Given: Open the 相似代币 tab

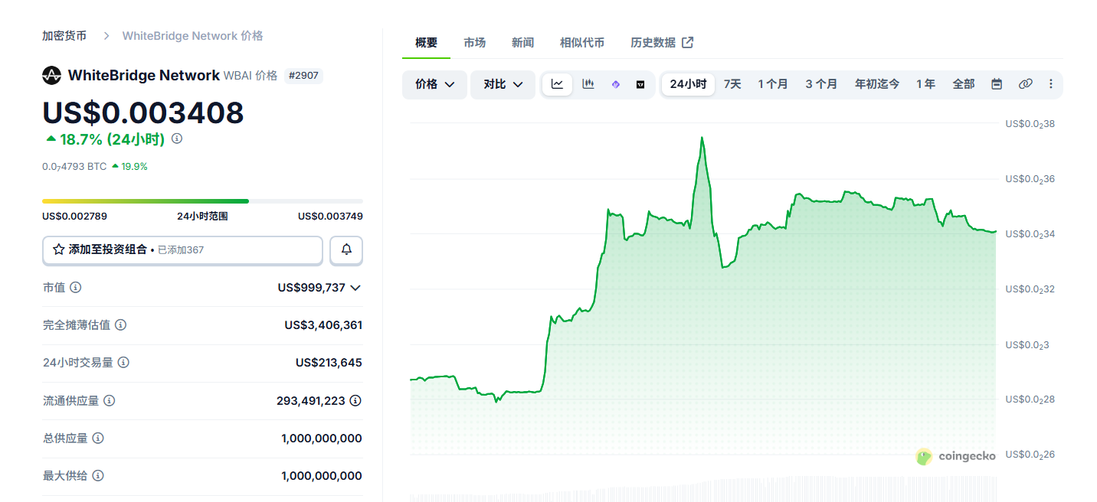Looking at the screenshot, I should [582, 43].
